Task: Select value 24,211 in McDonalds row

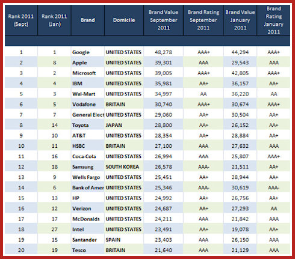Action: 163,219
